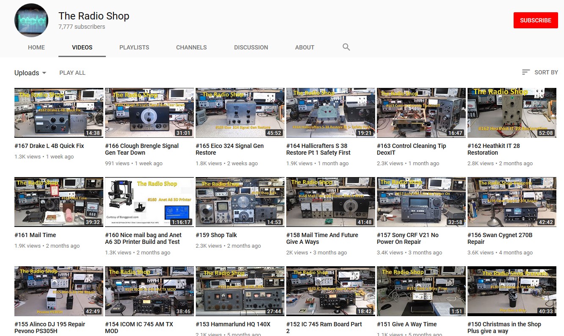Expand the Uploads dropdown
This screenshot has width=564, height=336.
click(x=30, y=73)
